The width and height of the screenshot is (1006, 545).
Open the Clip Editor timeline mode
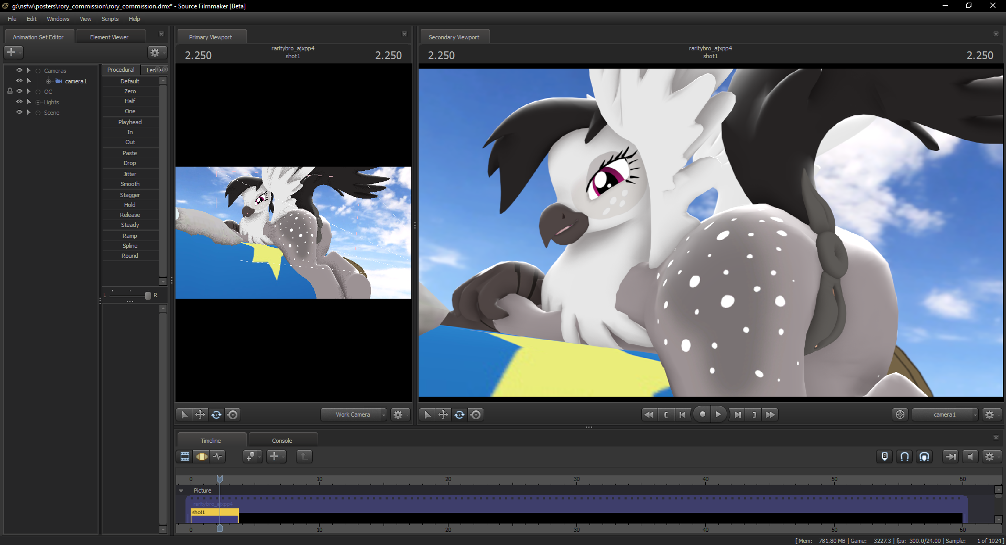coord(185,456)
